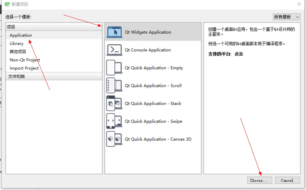
Task: Select the Qt Quick Application Empty icon
Action: pyautogui.click(x=114, y=68)
